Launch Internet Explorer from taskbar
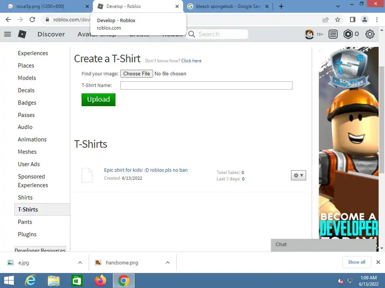Viewport: 385px width, 288px height. click(30, 280)
